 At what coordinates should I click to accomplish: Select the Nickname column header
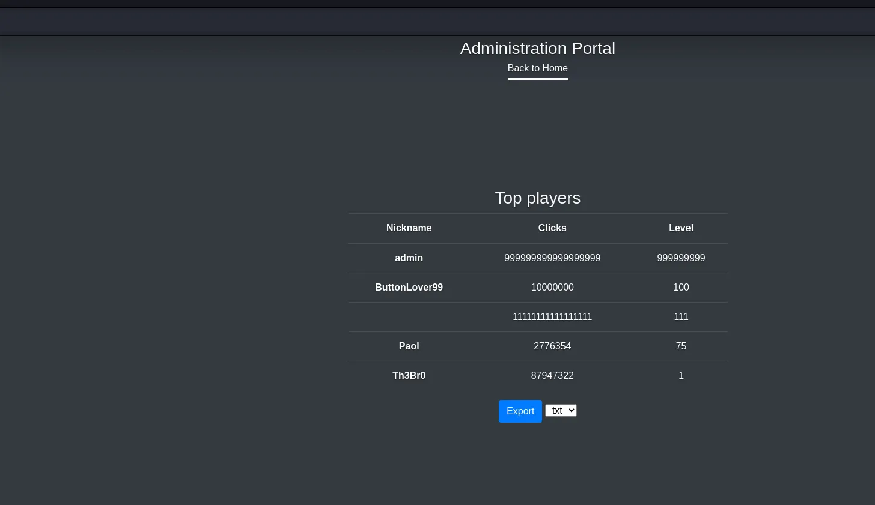click(x=409, y=228)
